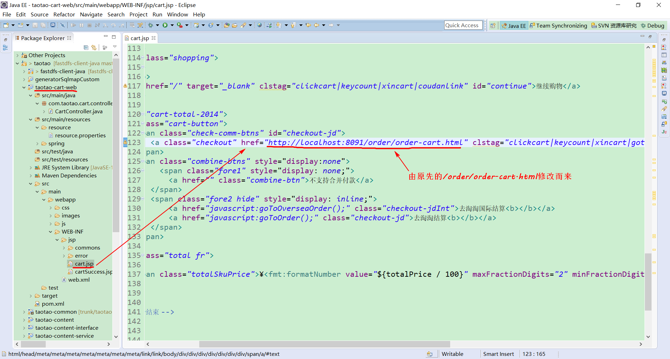Image resolution: width=670 pixels, height=359 pixels.
Task: Click the Save toolbar icon
Action: point(35,25)
